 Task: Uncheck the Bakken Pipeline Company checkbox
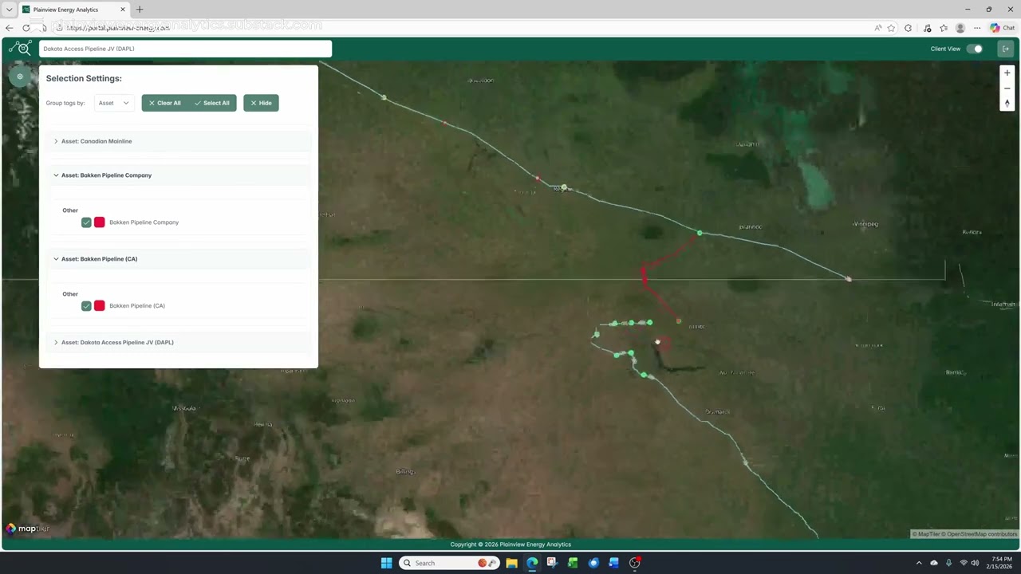click(86, 222)
